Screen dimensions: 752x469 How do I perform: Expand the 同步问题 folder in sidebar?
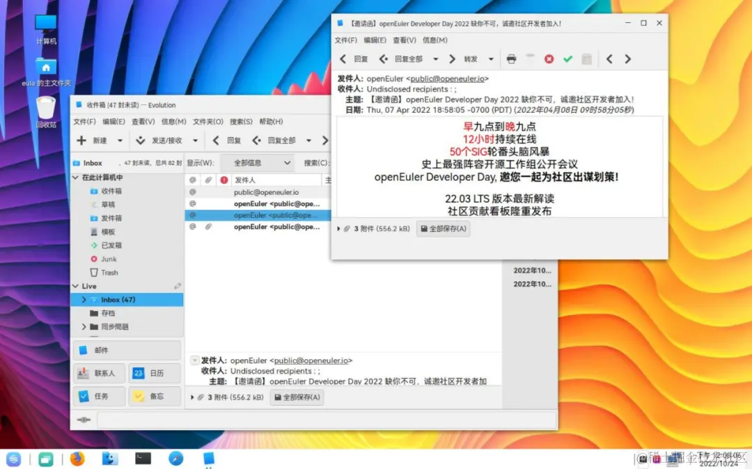84,326
